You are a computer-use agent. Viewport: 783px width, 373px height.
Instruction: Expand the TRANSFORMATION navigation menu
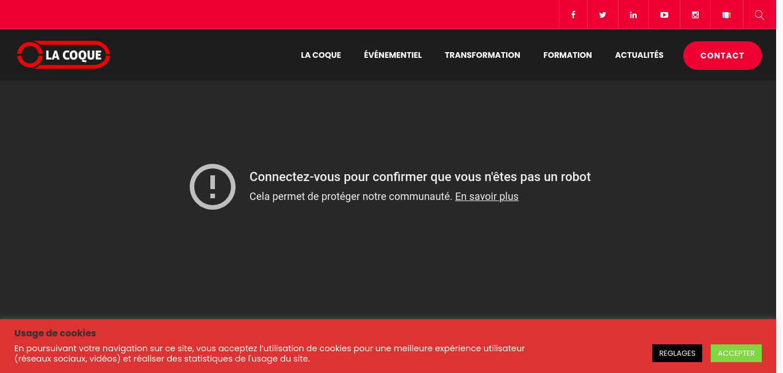tap(482, 55)
